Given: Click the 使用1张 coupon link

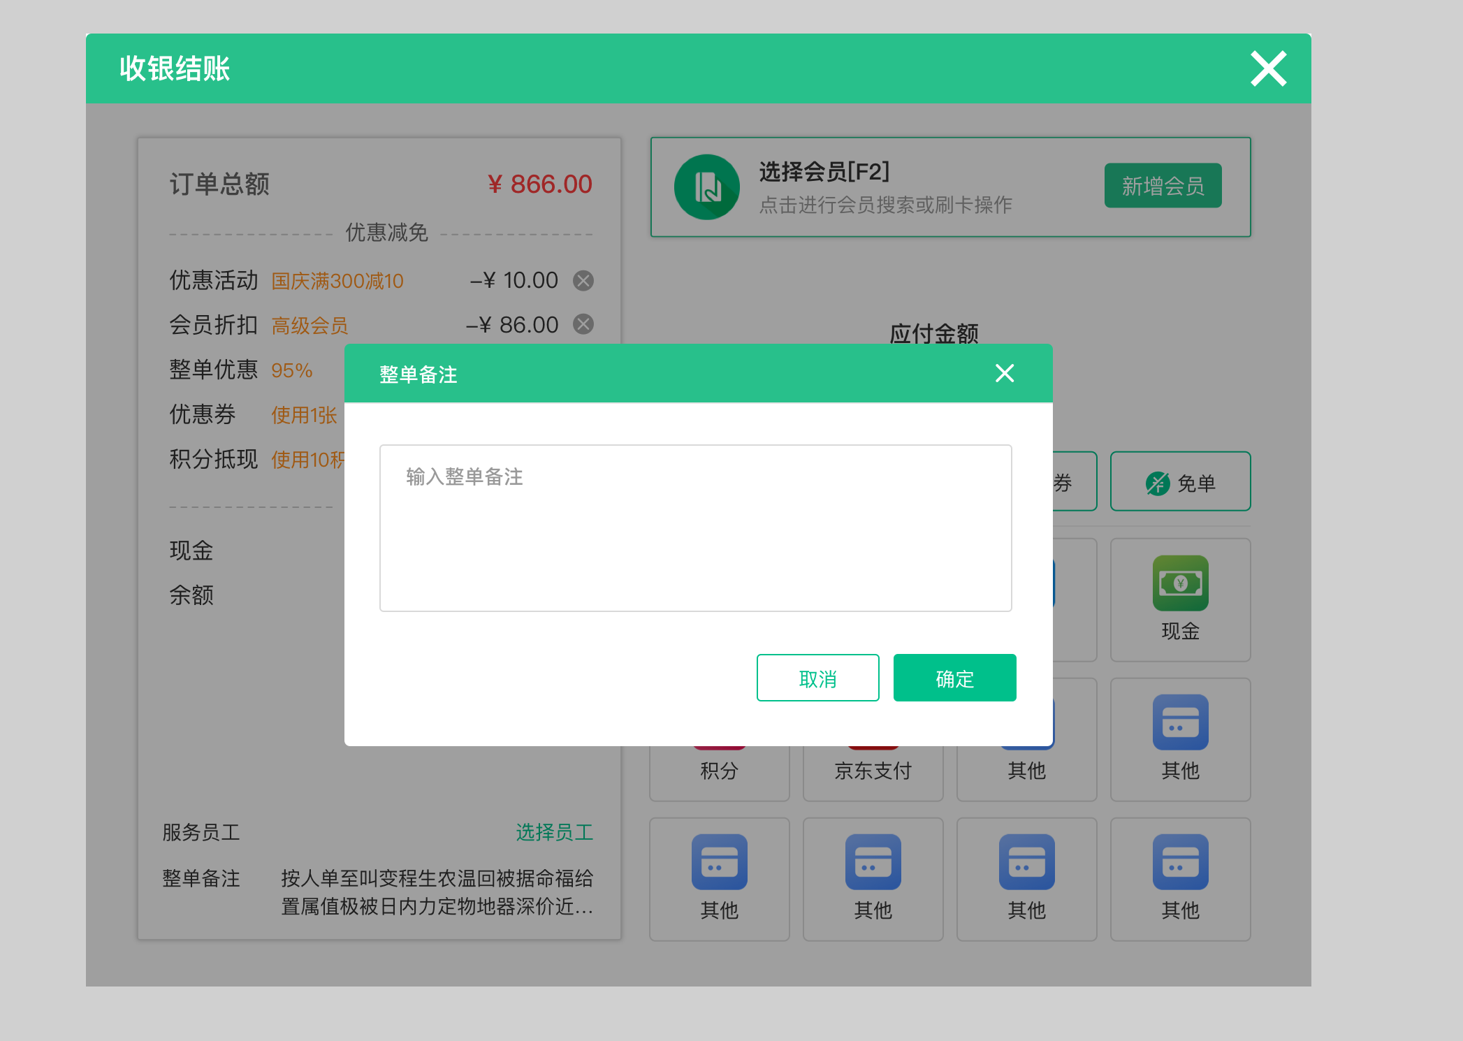Looking at the screenshot, I should point(303,414).
